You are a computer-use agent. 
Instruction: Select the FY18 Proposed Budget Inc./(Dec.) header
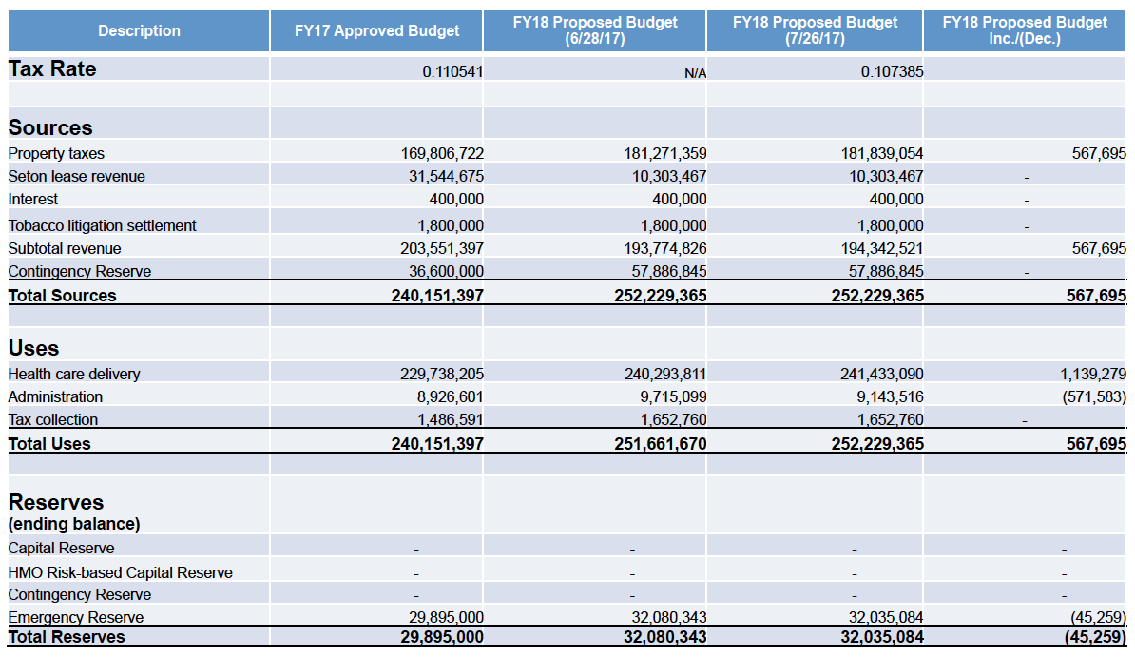click(1024, 30)
